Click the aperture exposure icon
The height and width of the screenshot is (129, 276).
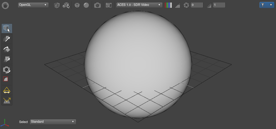pos(186,5)
